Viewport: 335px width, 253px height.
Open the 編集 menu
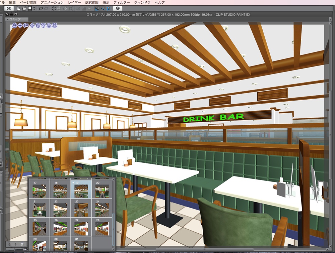(x=12, y=2)
